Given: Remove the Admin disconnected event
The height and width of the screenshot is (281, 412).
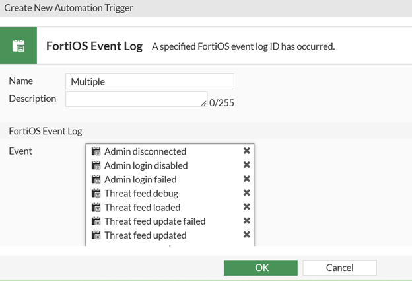Looking at the screenshot, I should pos(247,151).
